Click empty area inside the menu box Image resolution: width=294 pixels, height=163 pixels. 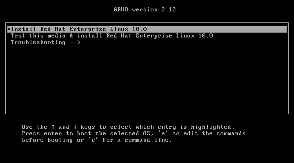(147, 79)
